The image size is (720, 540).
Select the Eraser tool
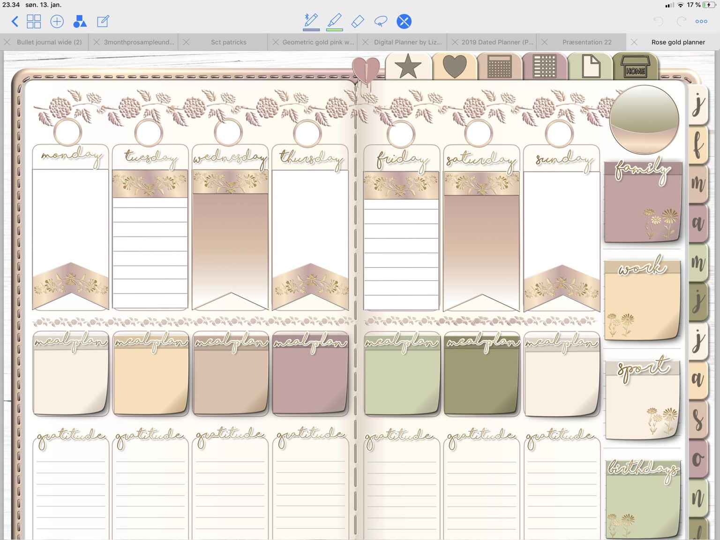coord(358,22)
